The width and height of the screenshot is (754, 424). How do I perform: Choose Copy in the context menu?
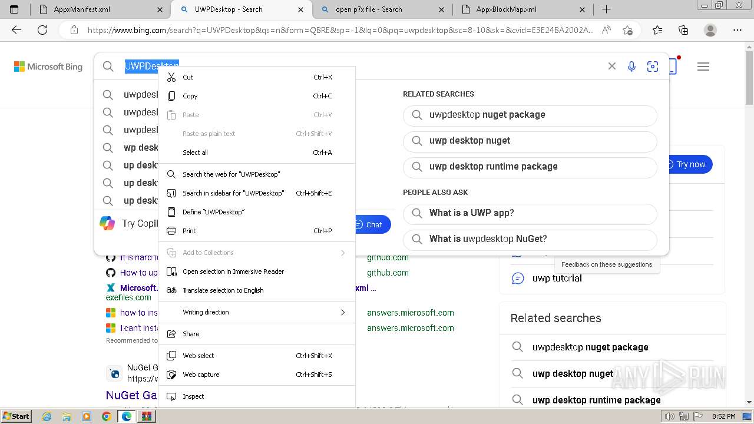click(x=257, y=96)
